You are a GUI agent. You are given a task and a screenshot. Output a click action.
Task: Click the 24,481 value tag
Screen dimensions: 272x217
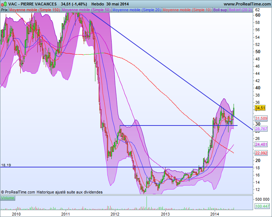coord(261,144)
